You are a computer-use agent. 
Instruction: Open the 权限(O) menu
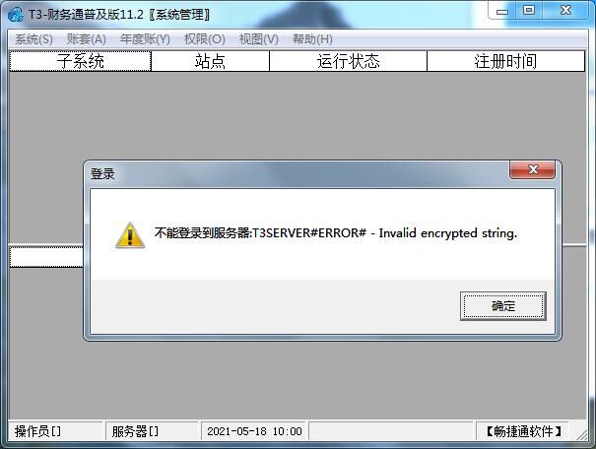[205, 39]
